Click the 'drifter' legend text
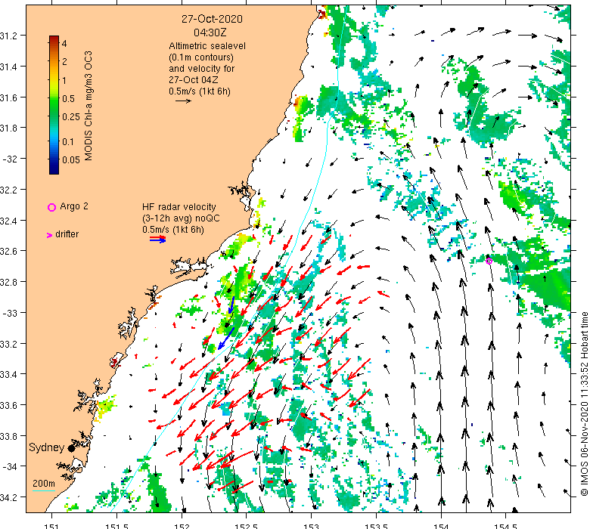This screenshot has width=590, height=529. (67, 234)
